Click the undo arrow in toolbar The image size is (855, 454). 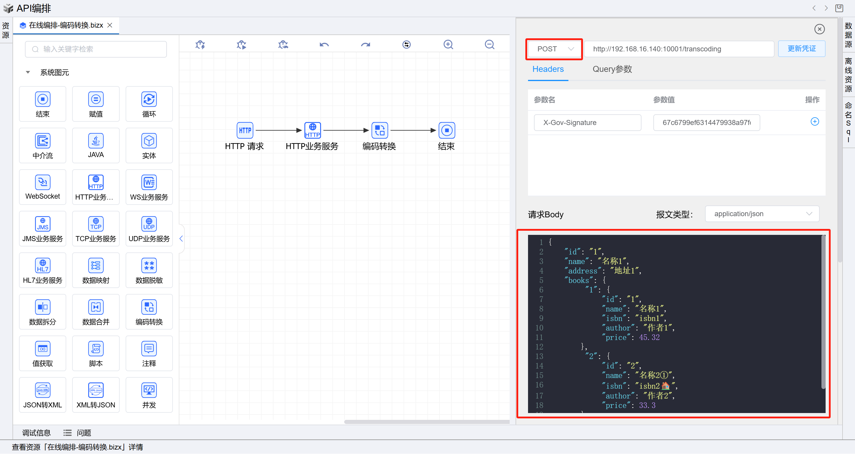point(324,45)
